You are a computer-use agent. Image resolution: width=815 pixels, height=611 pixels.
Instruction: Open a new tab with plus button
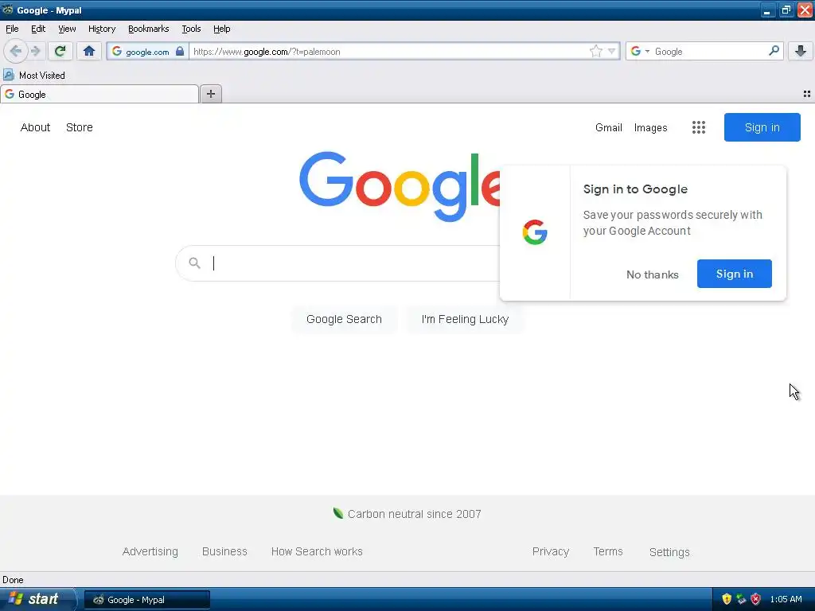pyautogui.click(x=210, y=94)
